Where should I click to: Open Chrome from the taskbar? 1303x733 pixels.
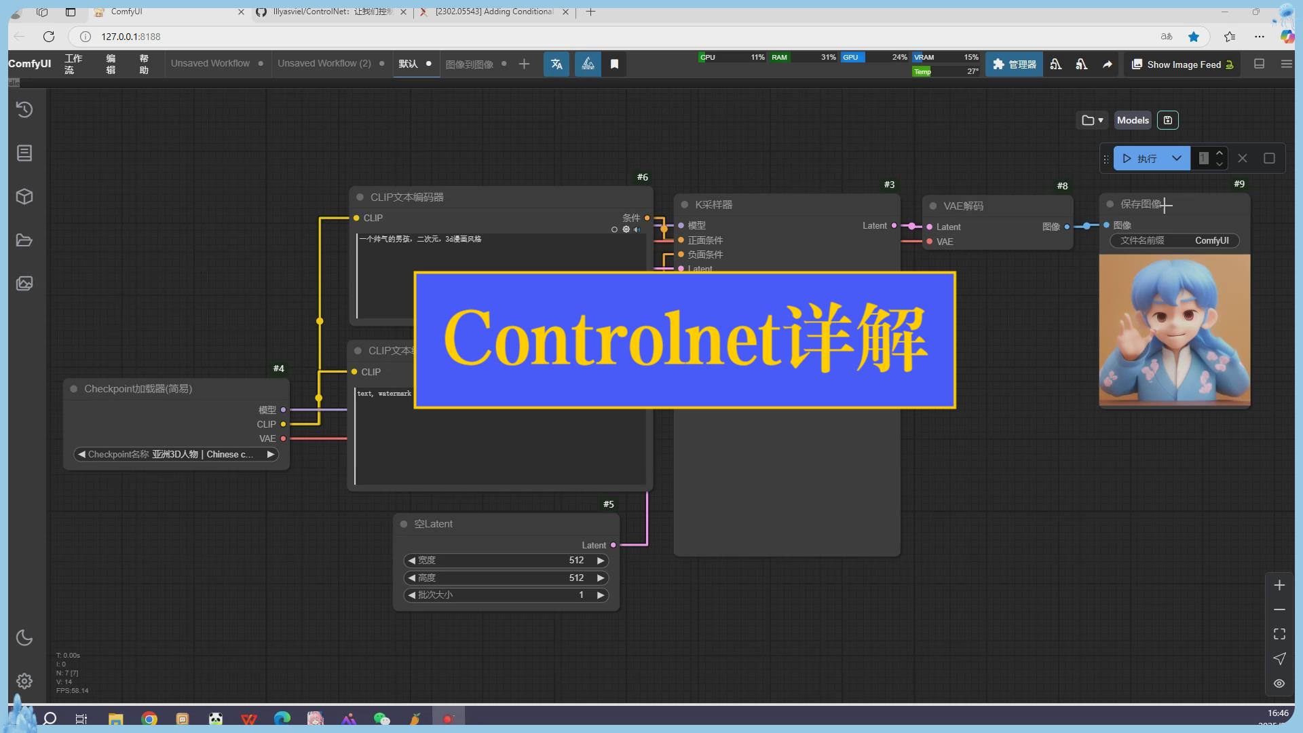pos(149,719)
